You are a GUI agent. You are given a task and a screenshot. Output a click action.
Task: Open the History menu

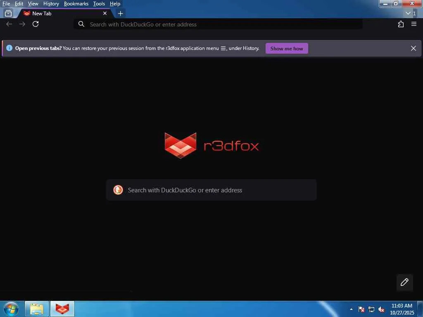pyautogui.click(x=51, y=4)
